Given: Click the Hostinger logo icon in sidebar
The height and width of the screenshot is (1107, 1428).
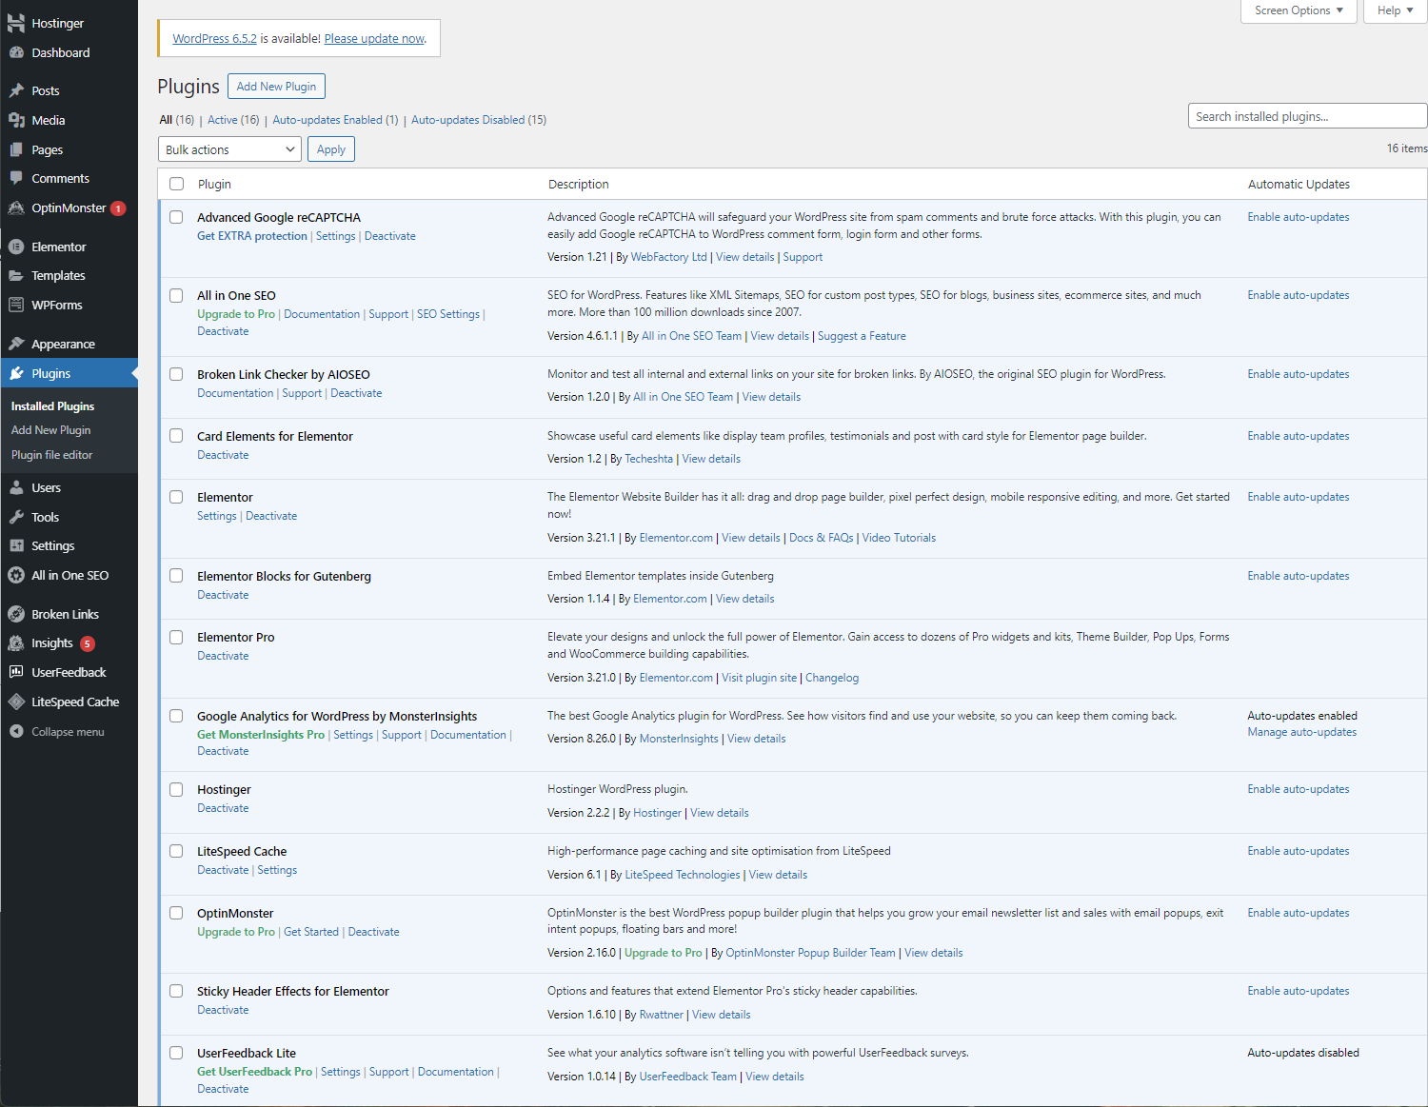Looking at the screenshot, I should [x=16, y=23].
